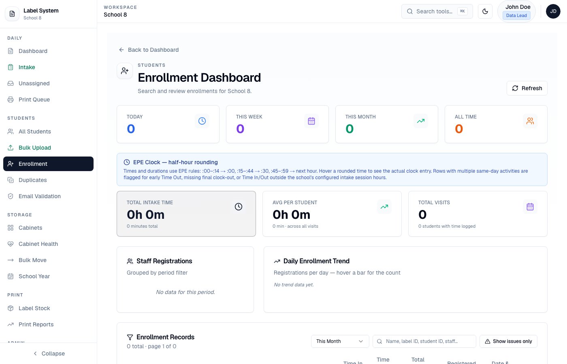The image size is (567, 364).
Task: Open the School Year settings
Action: (48, 276)
